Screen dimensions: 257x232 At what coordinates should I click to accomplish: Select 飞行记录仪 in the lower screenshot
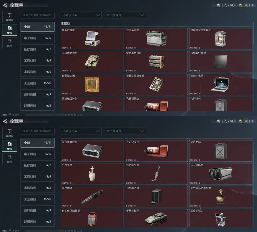pyautogui.click(x=156, y=151)
